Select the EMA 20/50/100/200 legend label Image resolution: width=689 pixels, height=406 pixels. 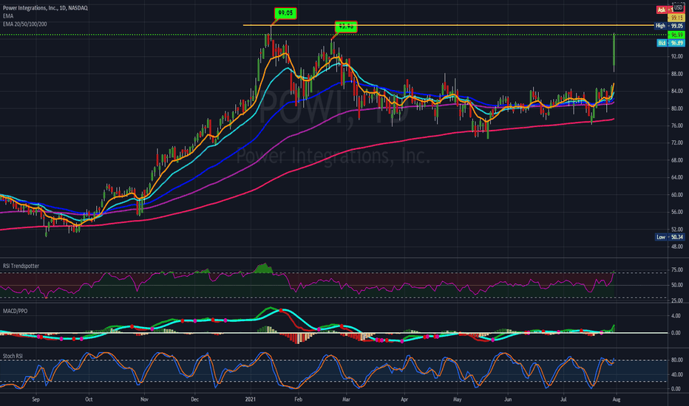tap(24, 24)
